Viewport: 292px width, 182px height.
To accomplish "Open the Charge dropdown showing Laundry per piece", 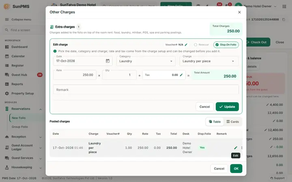I will [x=209, y=61].
